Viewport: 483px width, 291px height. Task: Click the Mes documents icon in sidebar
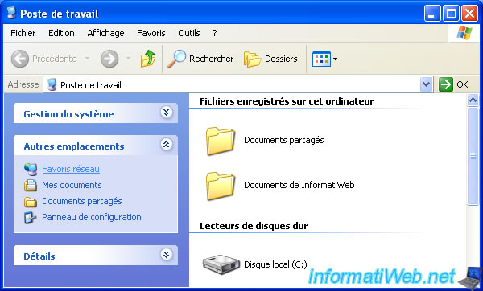pos(31,185)
